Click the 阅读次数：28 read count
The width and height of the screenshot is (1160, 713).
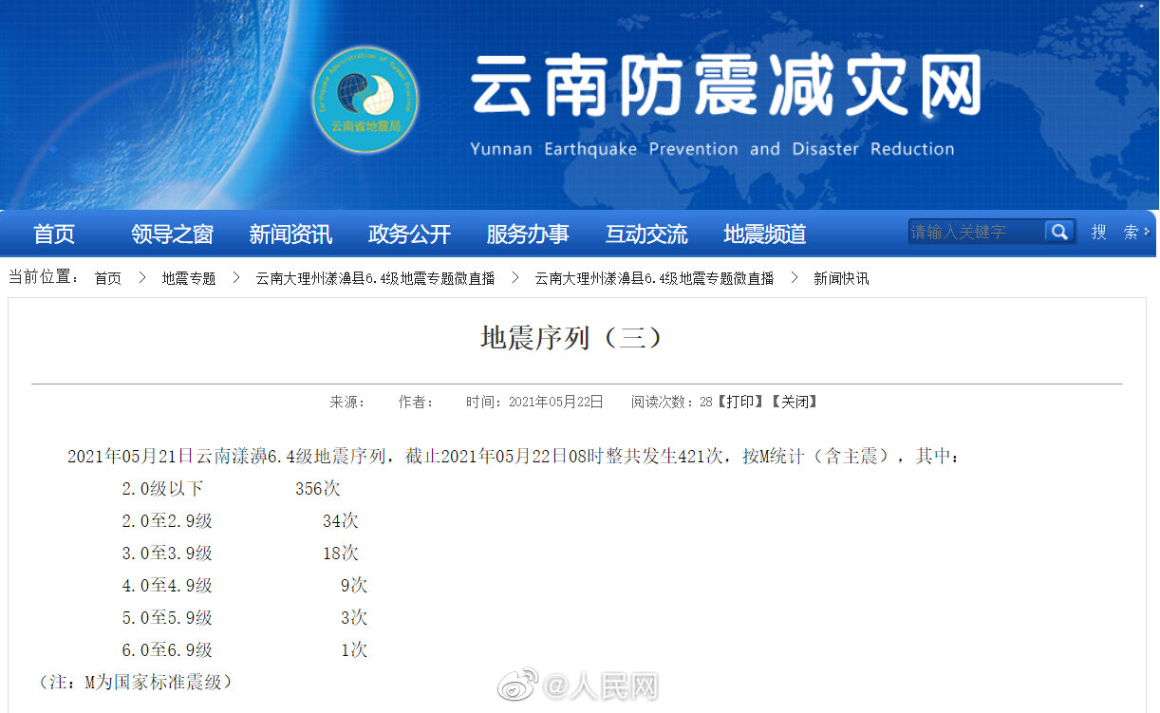tap(672, 402)
